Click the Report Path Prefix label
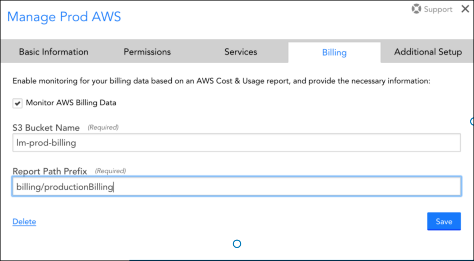474x261 pixels. pyautogui.click(x=50, y=171)
